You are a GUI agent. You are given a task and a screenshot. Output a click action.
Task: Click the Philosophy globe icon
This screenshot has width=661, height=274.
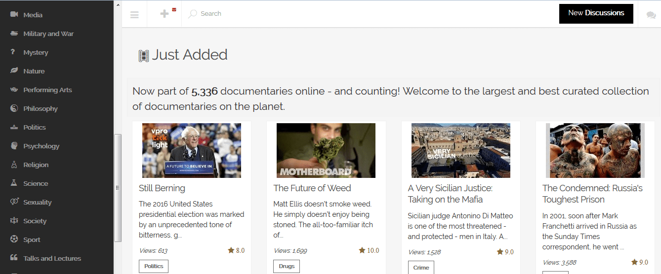pyautogui.click(x=14, y=108)
